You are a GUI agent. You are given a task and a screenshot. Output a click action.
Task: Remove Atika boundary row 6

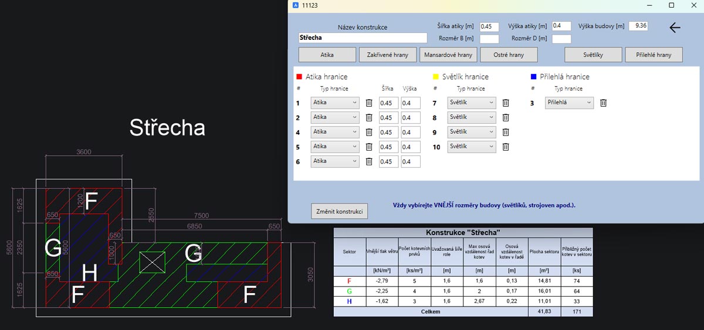pos(369,162)
